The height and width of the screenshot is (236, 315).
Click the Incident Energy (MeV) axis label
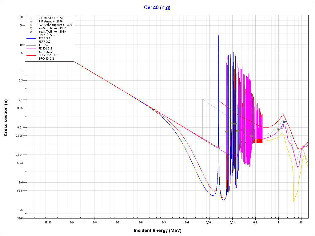(160, 230)
